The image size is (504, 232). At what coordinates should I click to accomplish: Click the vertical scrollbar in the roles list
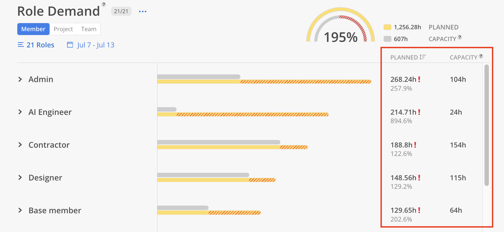coord(487,125)
